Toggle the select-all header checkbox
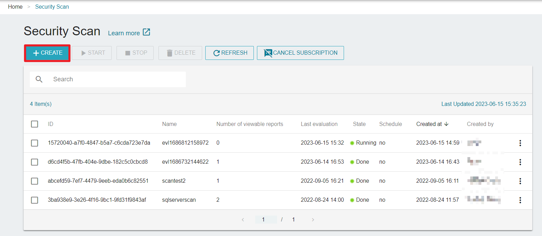The image size is (542, 236). click(35, 124)
